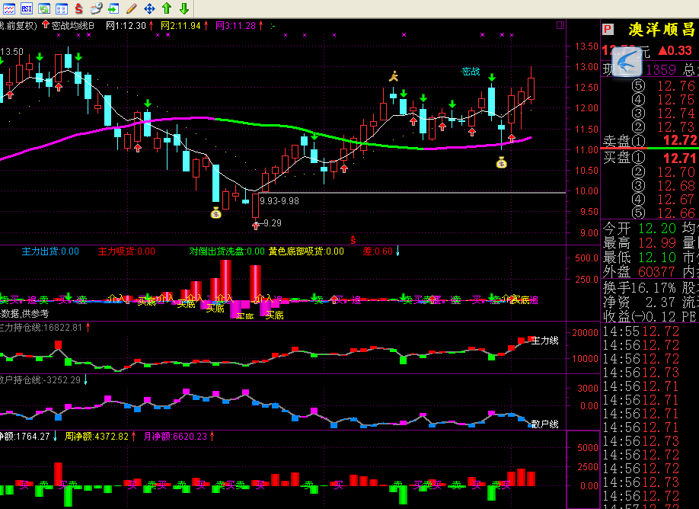Image resolution: width=699 pixels, height=509 pixels.
Task: Click the 外盘 60377 value
Action: 640,272
